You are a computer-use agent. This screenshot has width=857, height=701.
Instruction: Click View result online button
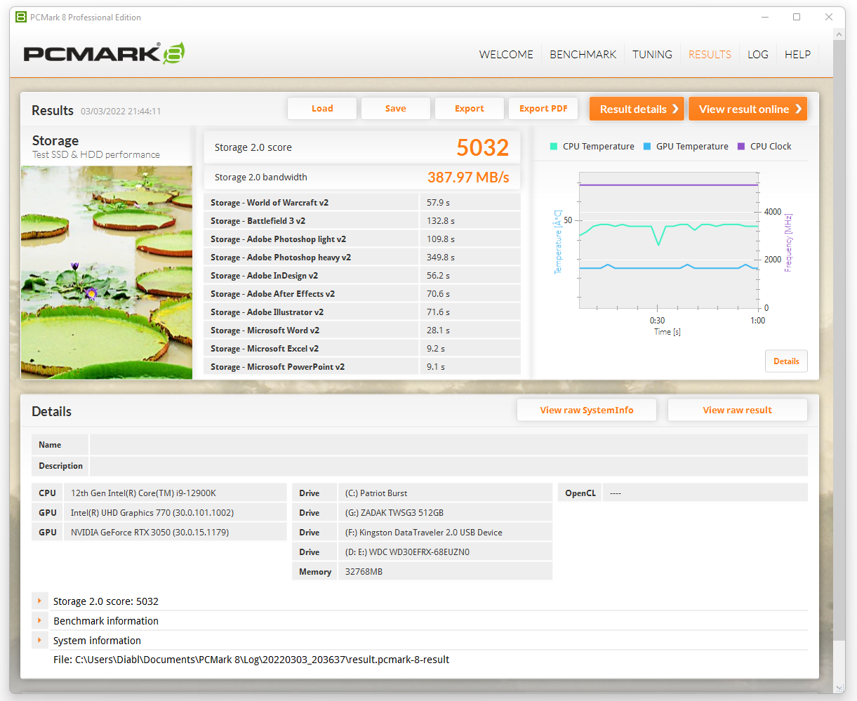[748, 109]
